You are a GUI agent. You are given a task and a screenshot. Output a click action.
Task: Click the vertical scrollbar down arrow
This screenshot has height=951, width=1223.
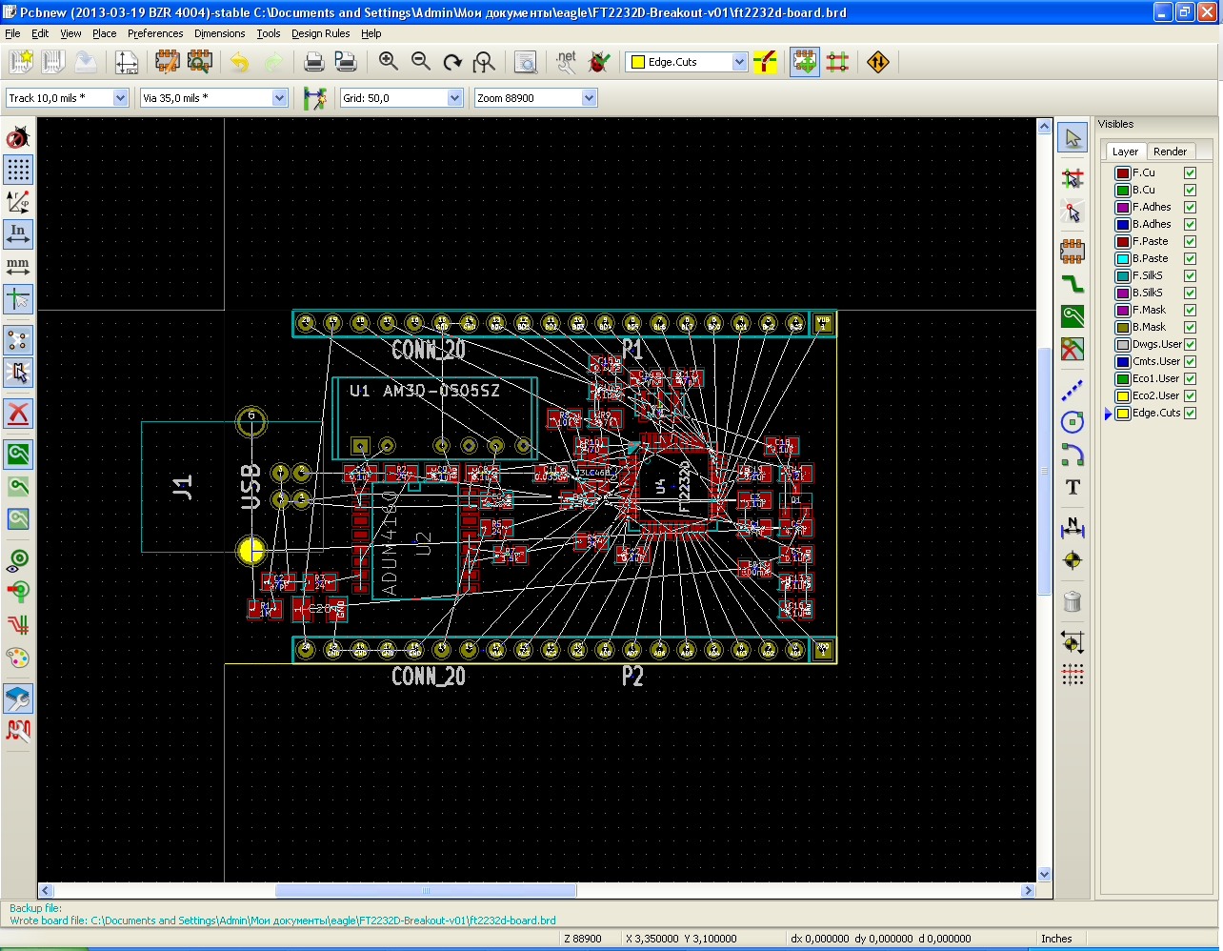[x=1044, y=874]
